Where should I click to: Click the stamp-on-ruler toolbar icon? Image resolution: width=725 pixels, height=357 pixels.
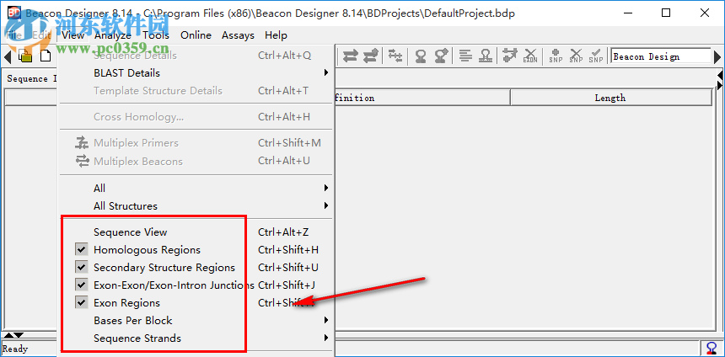point(485,56)
